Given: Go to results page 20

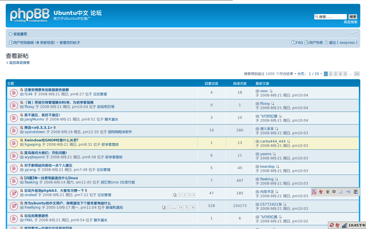Looking at the screenshot, I should 357,74.
